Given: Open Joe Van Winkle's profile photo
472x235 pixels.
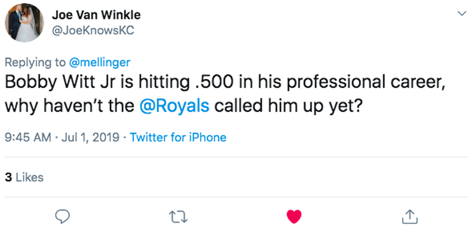Looking at the screenshot, I should [x=24, y=23].
